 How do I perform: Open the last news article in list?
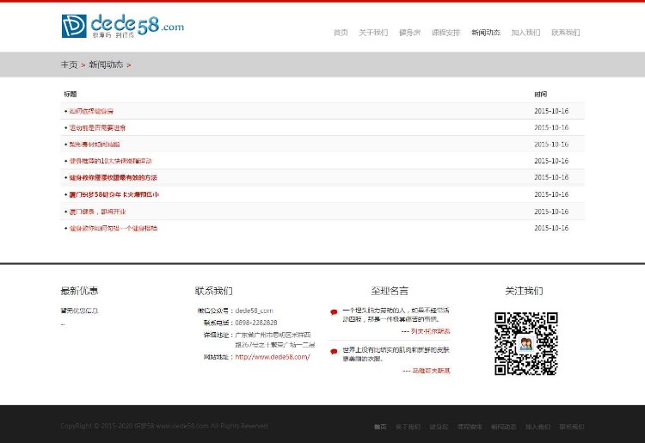114,228
